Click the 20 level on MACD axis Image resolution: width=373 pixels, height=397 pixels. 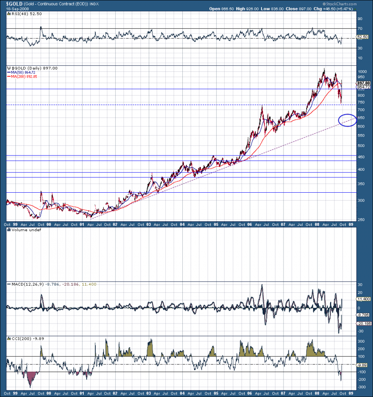pos(360,293)
